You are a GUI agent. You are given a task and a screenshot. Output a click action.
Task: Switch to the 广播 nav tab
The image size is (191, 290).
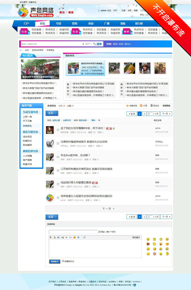tap(107, 23)
